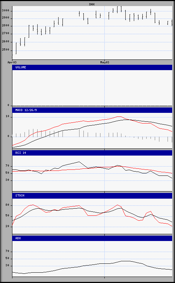Select the MACD 12/26/9 panel header
The image size is (175, 283).
pos(92,110)
